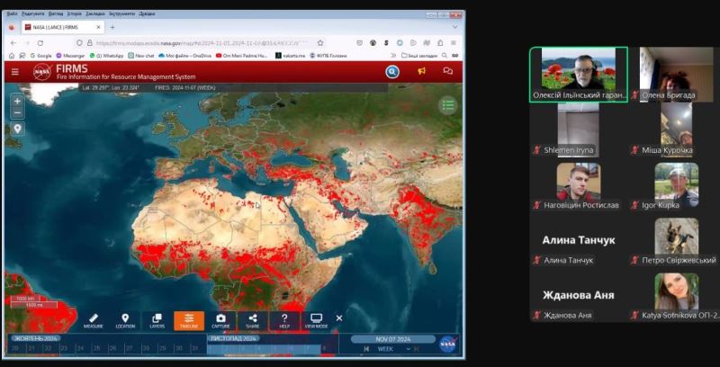Open the list all tabs chevron
720x367 pixels.
[455, 27]
